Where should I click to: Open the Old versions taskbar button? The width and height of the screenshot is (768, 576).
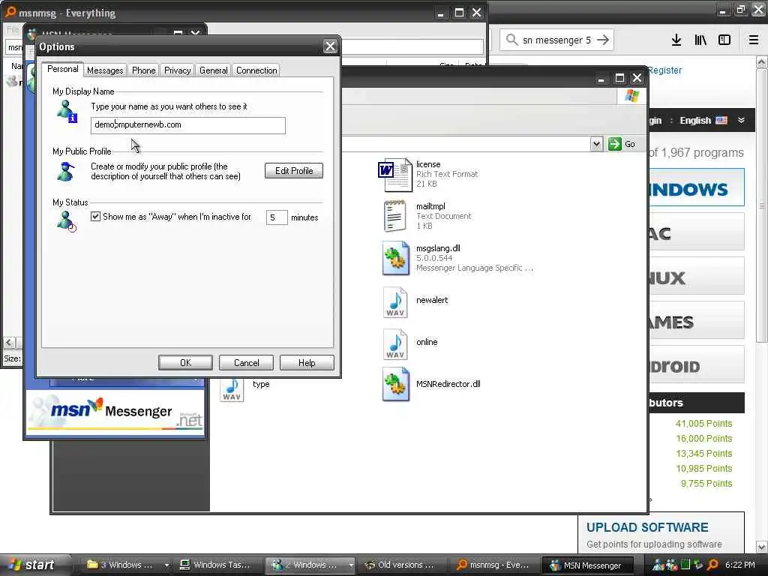pos(403,565)
